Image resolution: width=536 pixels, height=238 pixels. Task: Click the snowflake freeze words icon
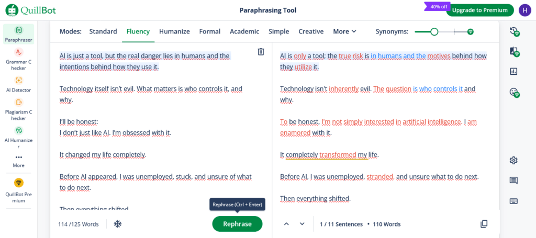(118, 224)
